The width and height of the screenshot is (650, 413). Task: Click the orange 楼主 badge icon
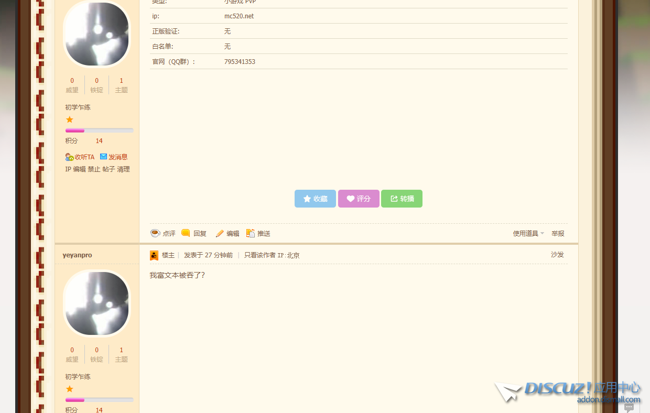[154, 255]
